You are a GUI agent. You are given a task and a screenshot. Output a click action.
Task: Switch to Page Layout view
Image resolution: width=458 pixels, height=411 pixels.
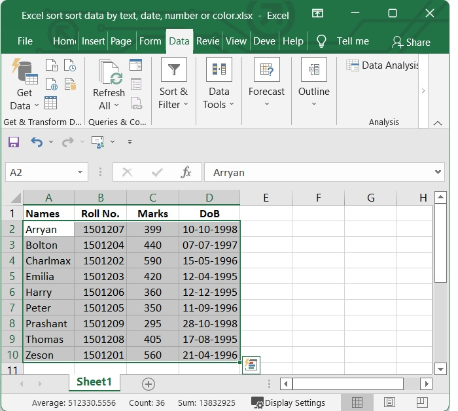(389, 402)
